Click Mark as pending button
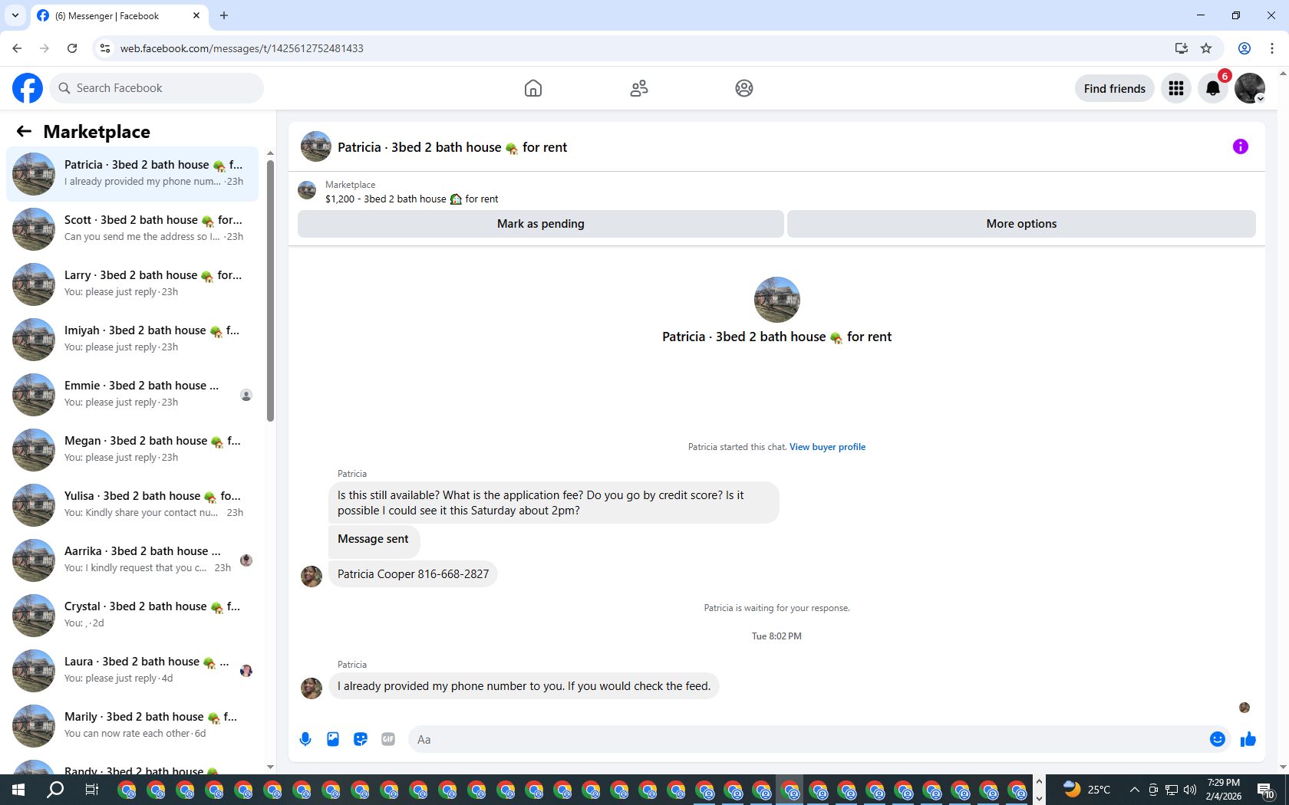This screenshot has width=1289, height=805. (541, 224)
